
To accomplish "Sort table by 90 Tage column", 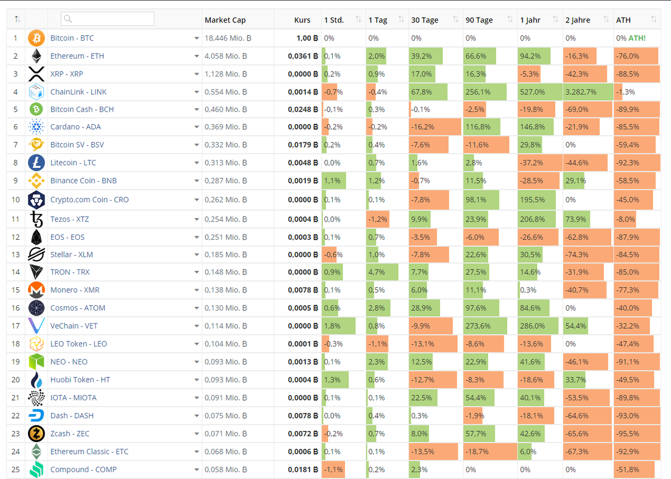I will [510, 20].
